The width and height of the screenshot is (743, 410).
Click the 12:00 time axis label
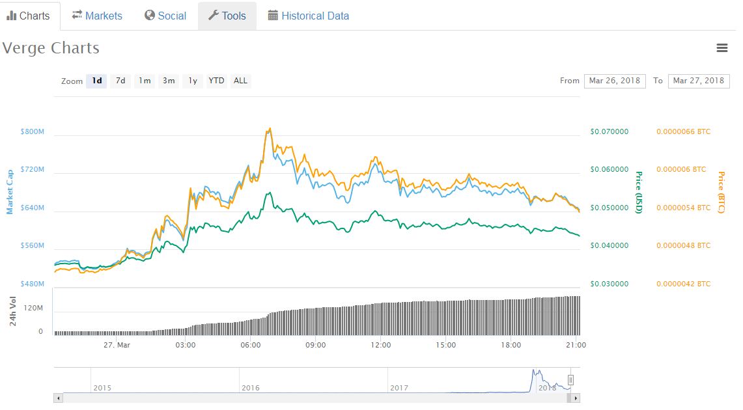pyautogui.click(x=380, y=345)
